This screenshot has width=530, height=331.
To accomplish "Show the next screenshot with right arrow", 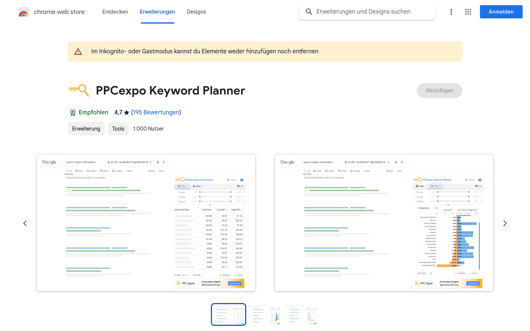I will point(505,223).
